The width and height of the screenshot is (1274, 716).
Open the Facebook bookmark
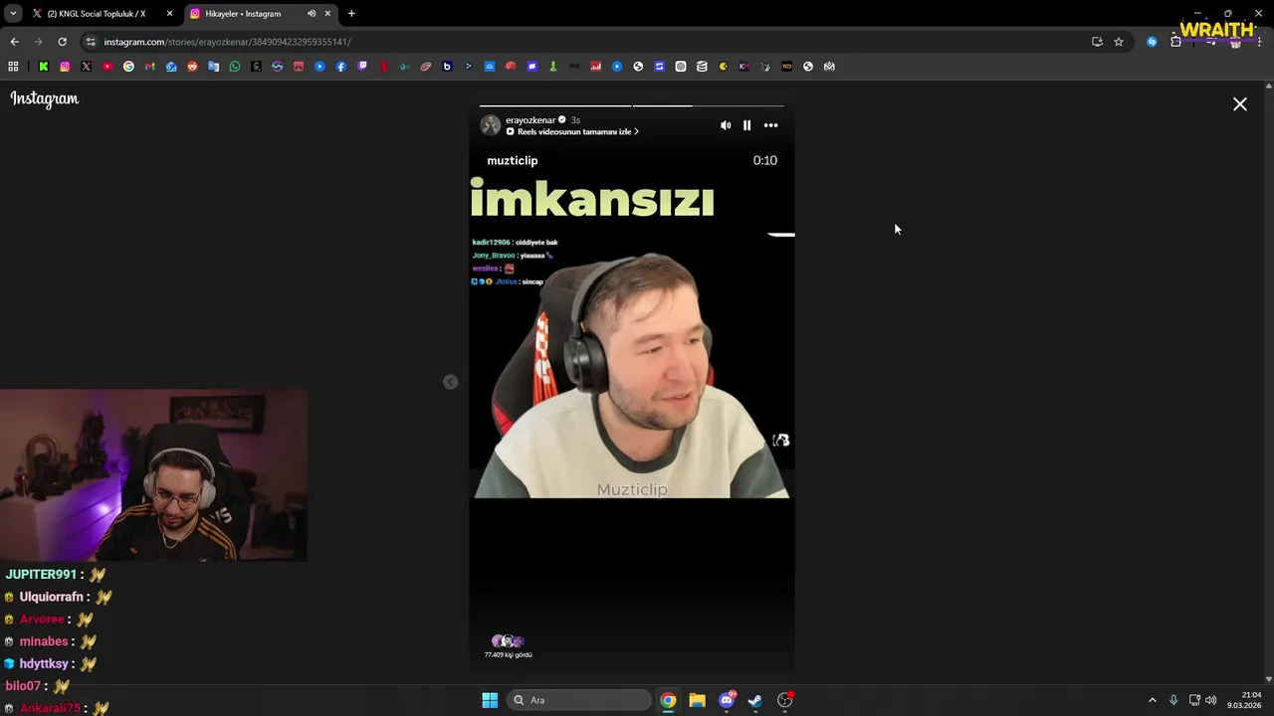[x=341, y=67]
